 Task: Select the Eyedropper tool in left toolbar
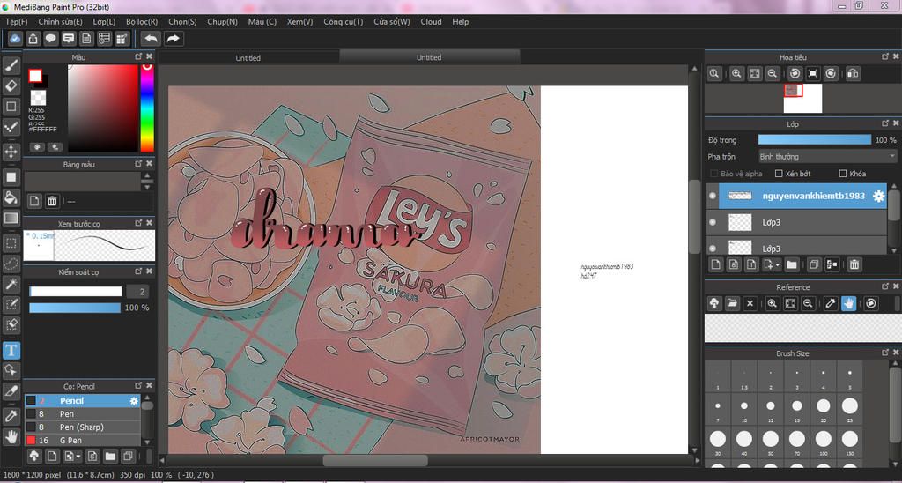pos(11,416)
